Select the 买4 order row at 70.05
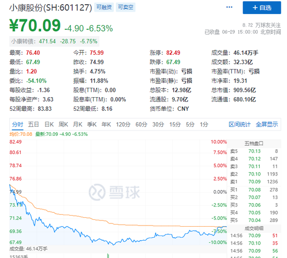 tap(254, 213)
